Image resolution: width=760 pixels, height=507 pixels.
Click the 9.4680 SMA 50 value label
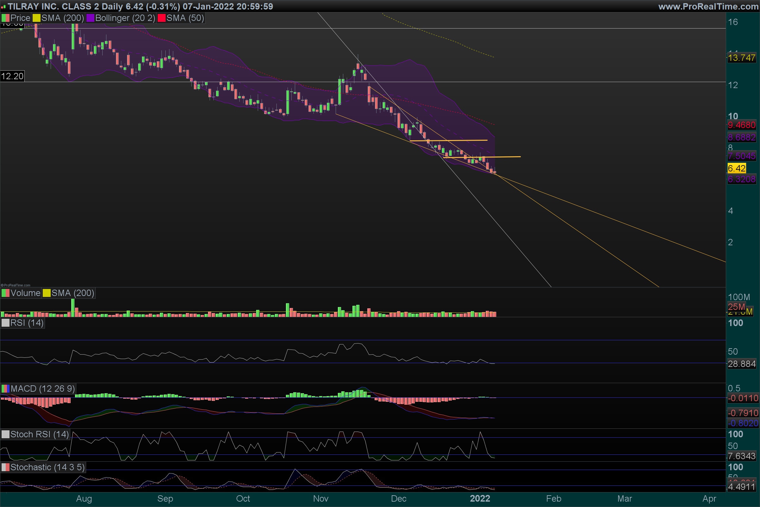click(x=742, y=125)
